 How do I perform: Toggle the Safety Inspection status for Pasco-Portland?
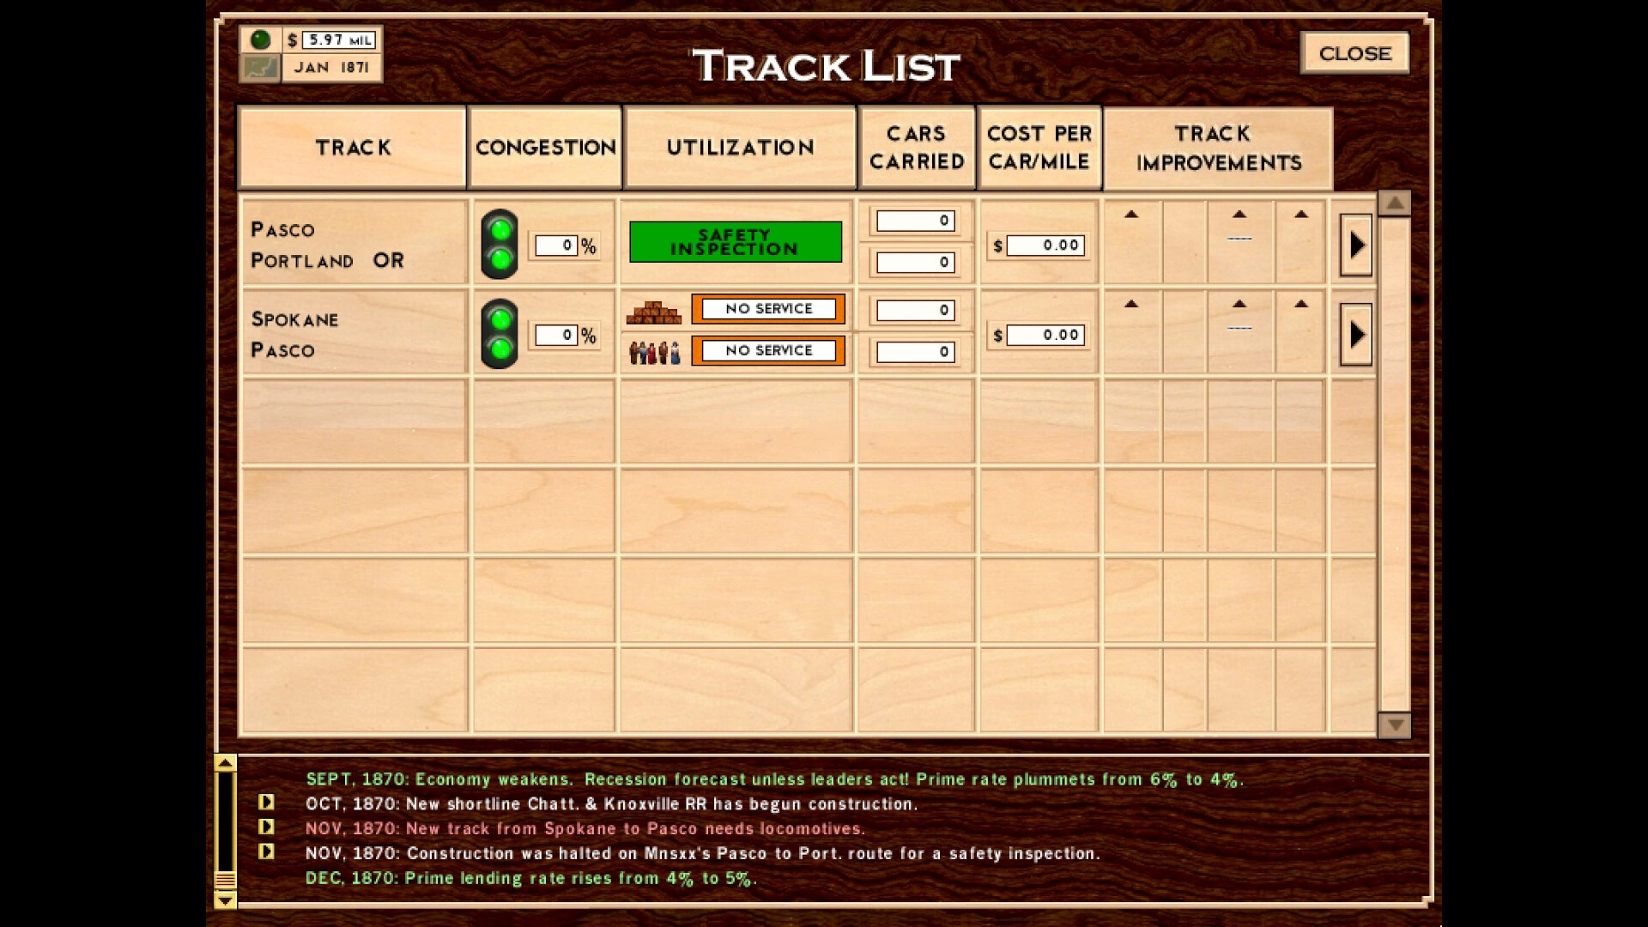[x=736, y=242]
